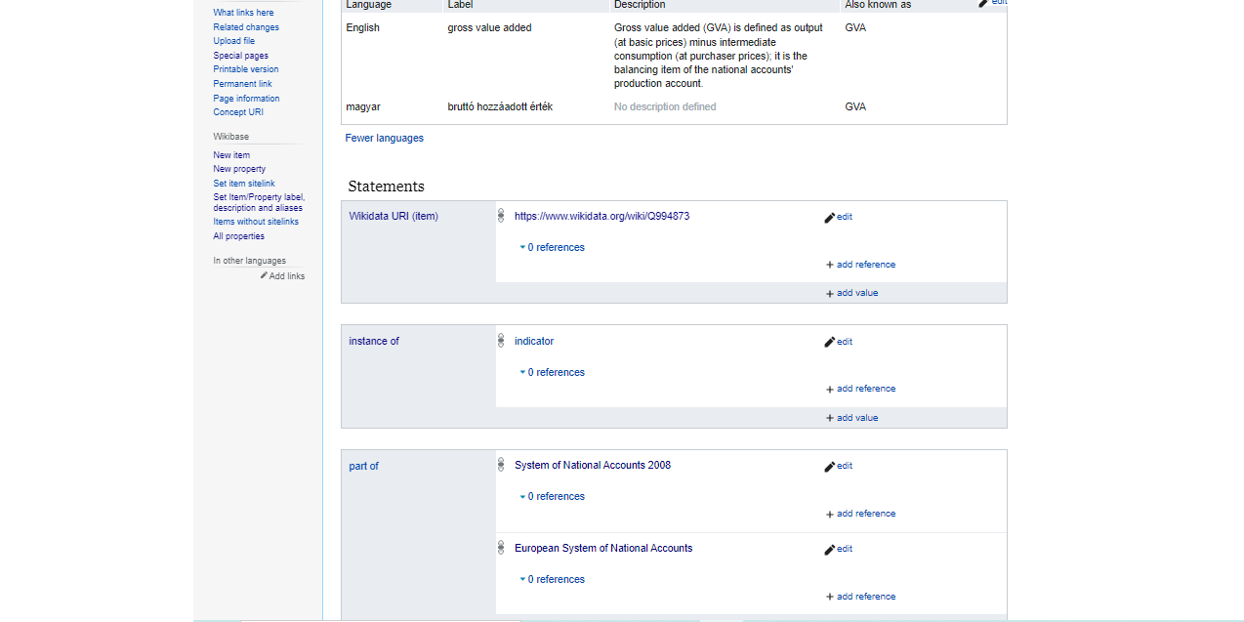Viewport: 1244px width, 622px height.
Task: Open the Wikidata Q994873 URL link
Action: [x=601, y=217]
